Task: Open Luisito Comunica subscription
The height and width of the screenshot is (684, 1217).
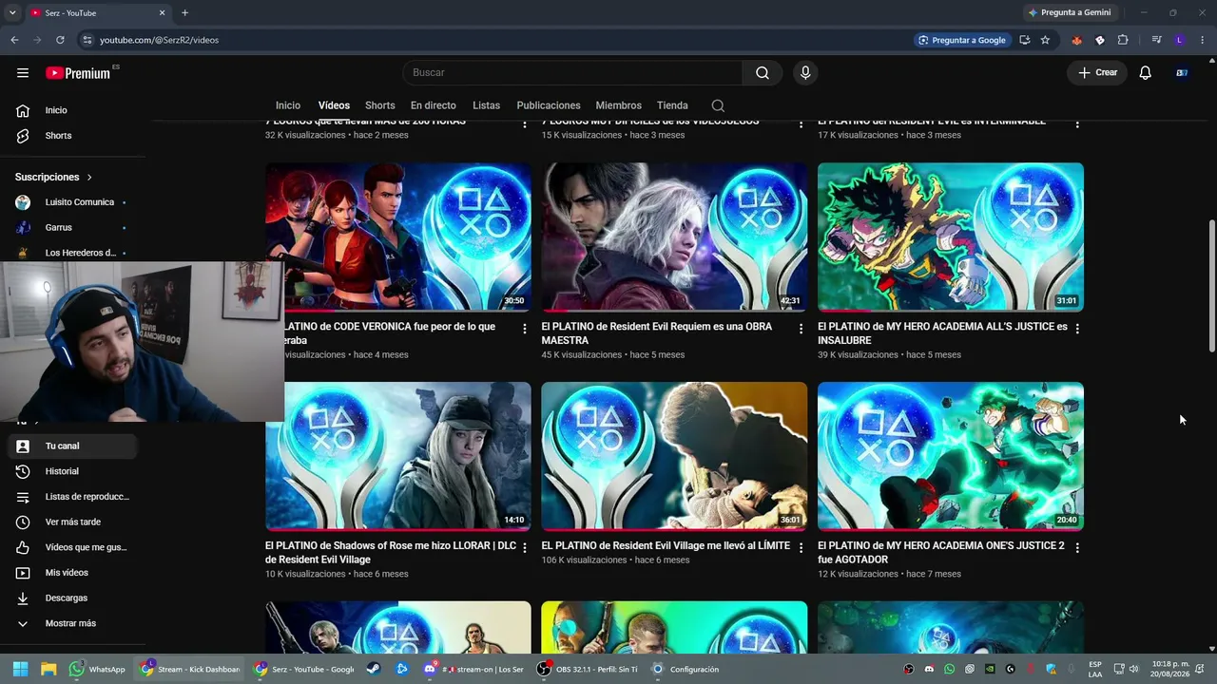Action: point(71,202)
